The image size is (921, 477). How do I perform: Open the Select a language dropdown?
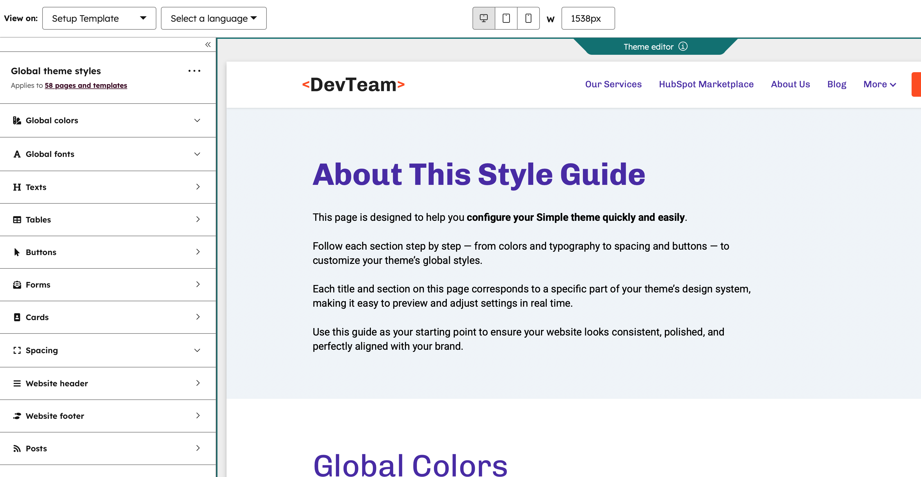click(214, 18)
